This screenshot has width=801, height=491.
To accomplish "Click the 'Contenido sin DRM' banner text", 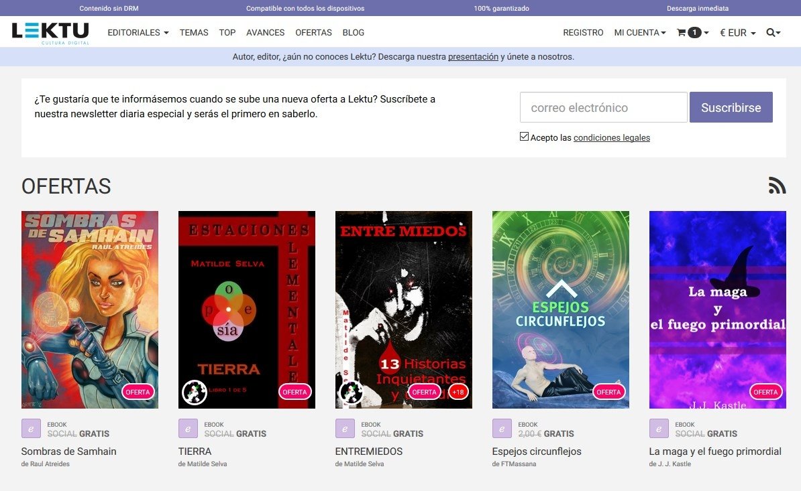I will [109, 8].
